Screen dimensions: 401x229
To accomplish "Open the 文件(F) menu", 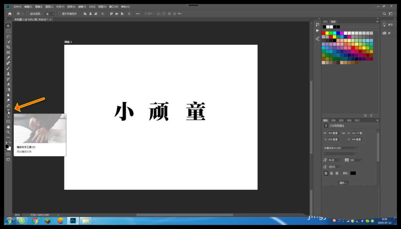I will (x=17, y=7).
